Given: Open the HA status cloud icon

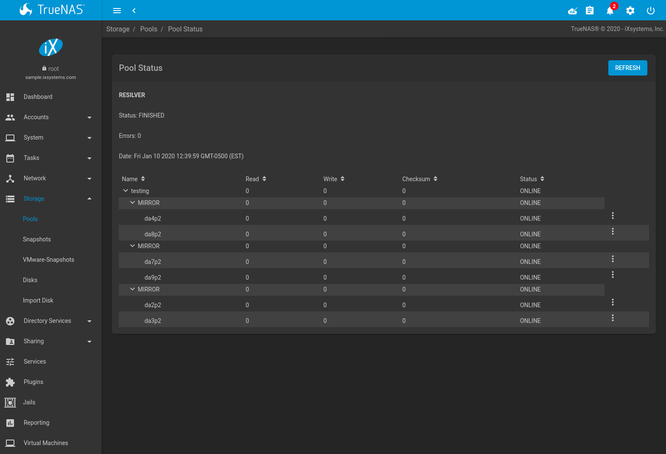Looking at the screenshot, I should coord(573,11).
